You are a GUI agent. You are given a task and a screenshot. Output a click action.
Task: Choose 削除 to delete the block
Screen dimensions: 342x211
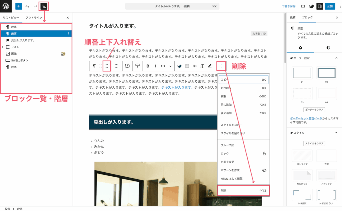[243, 191]
